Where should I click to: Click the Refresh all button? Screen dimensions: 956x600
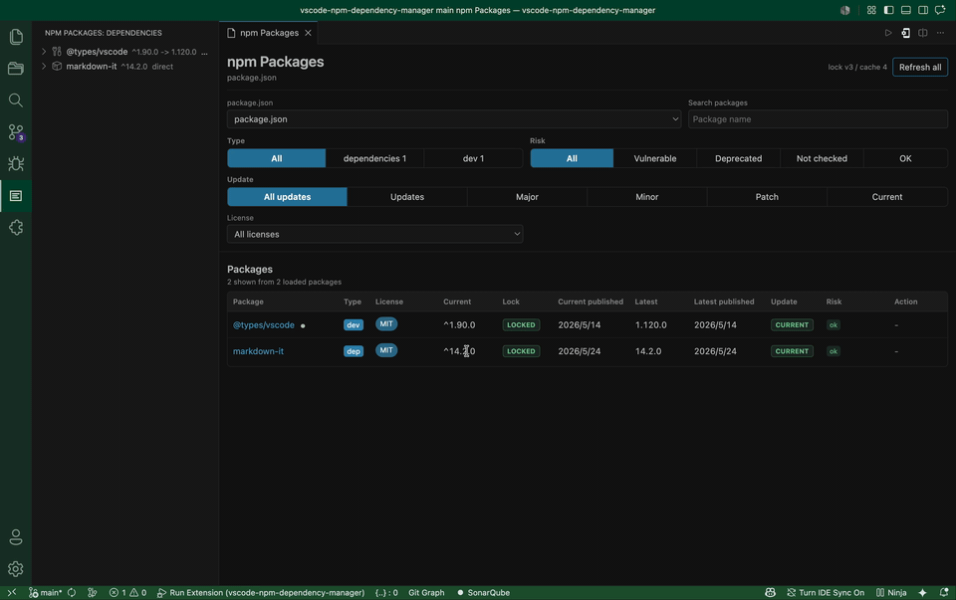919,67
